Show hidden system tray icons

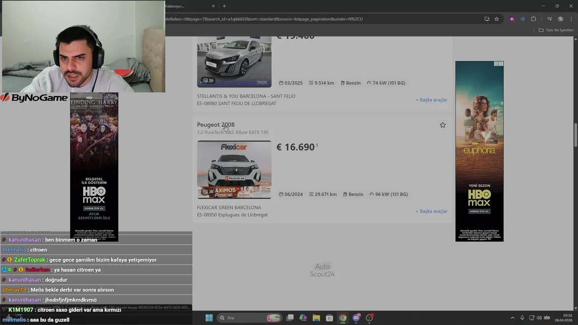click(x=513, y=318)
